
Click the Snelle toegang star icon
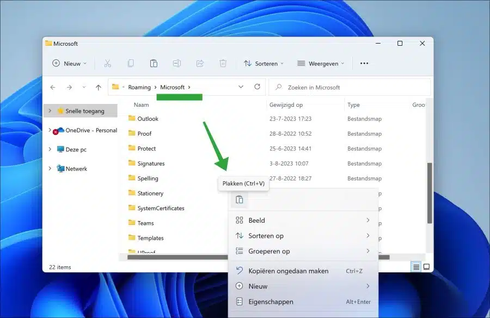point(60,111)
